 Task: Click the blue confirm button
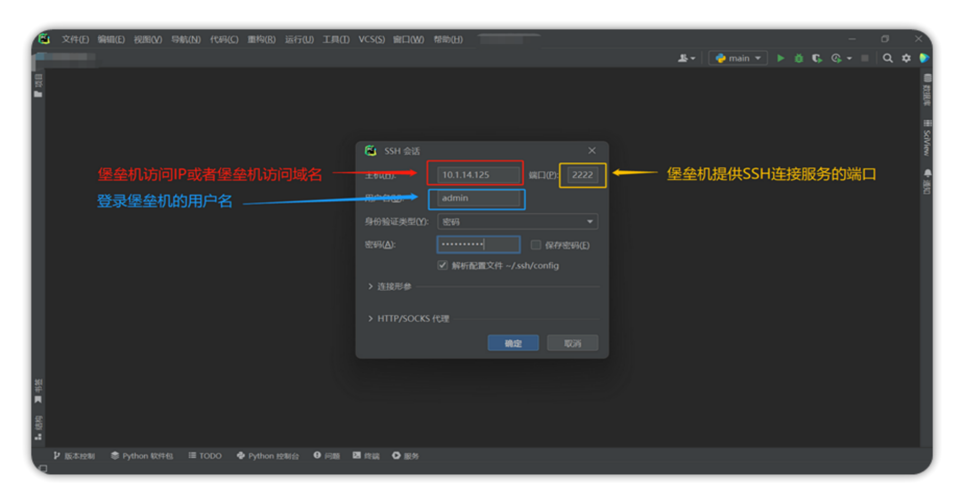click(x=513, y=343)
